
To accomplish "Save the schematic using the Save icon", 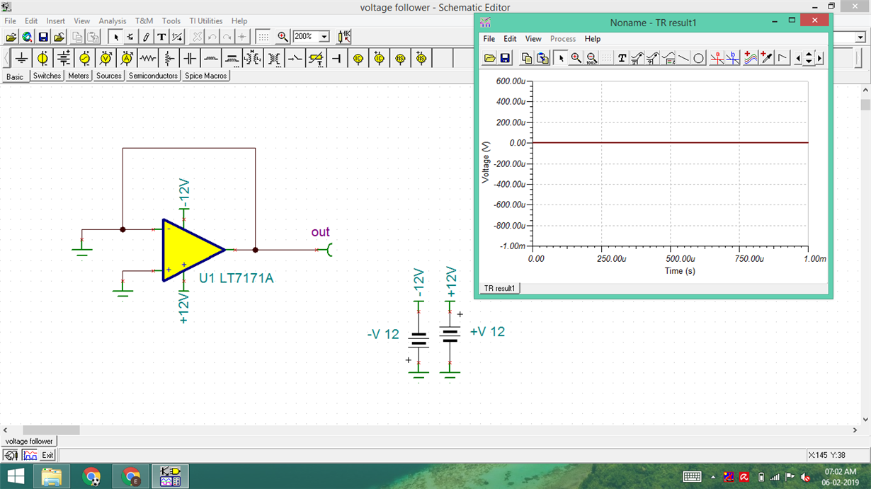I will (42, 37).
